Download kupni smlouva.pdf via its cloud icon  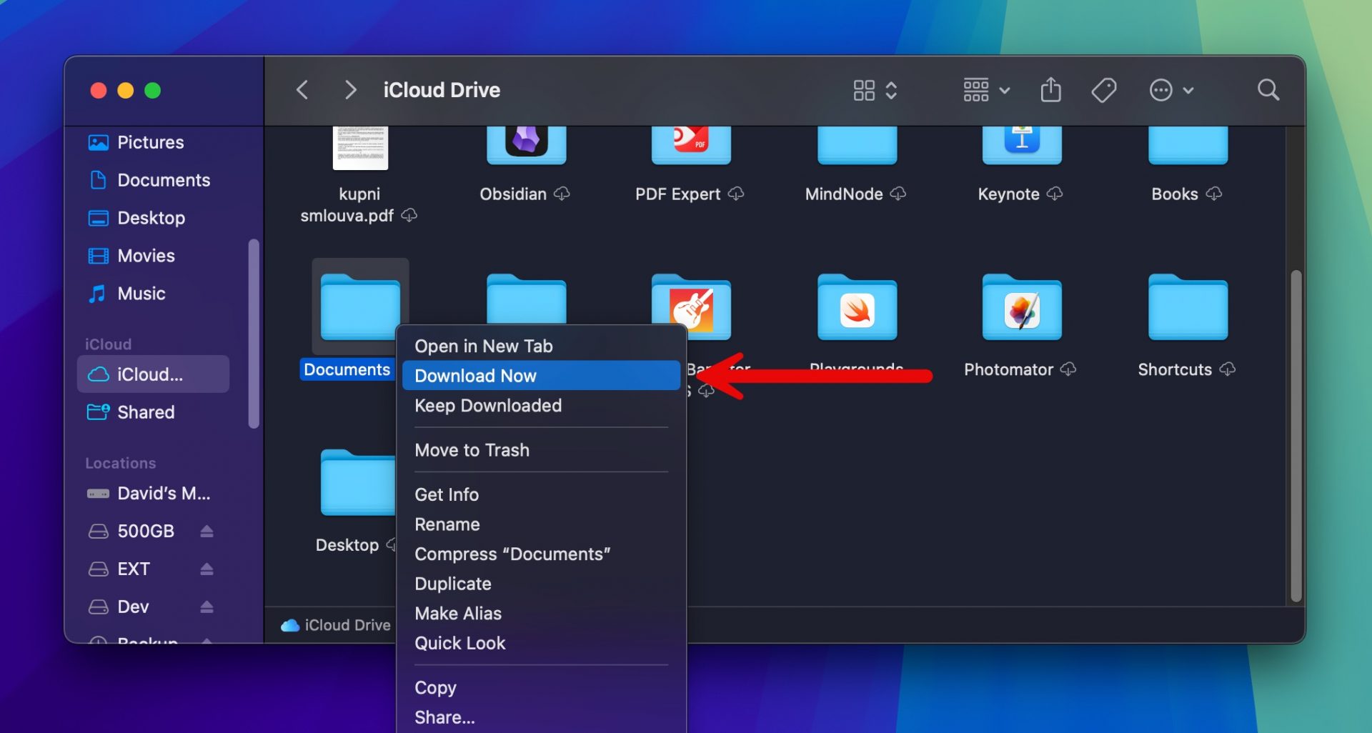pos(410,215)
